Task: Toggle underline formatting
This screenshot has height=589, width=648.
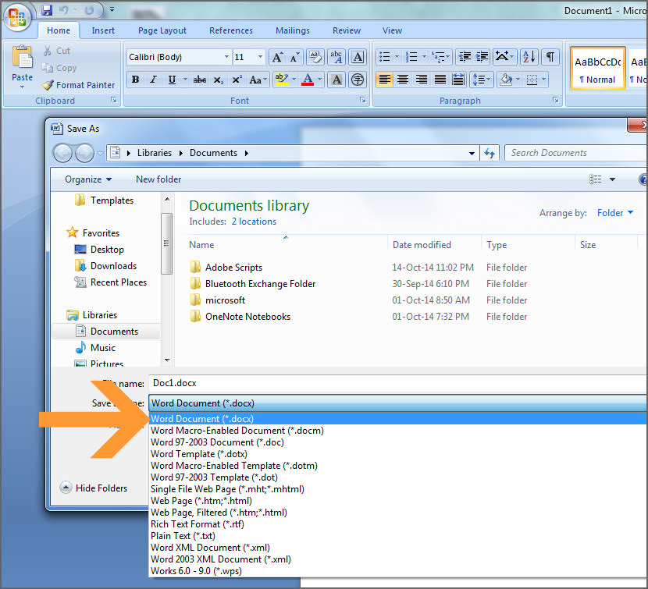Action: click(172, 80)
